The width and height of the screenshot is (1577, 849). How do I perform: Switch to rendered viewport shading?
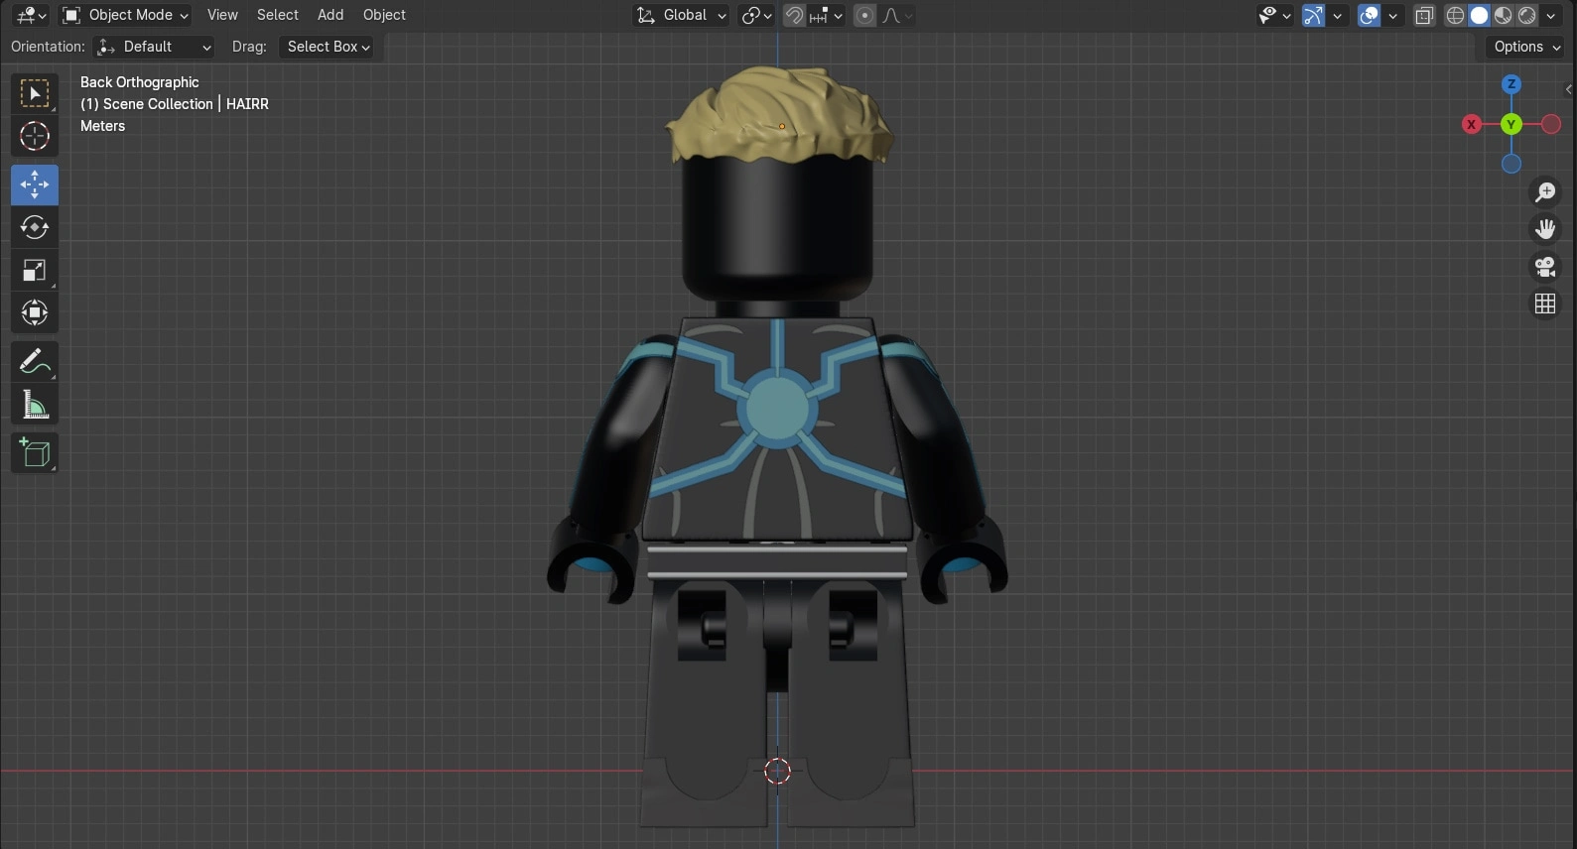[1527, 15]
